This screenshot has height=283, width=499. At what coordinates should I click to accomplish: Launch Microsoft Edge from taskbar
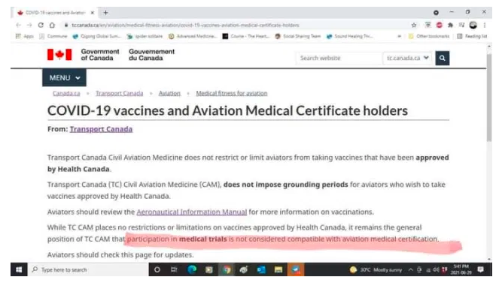pos(192,269)
